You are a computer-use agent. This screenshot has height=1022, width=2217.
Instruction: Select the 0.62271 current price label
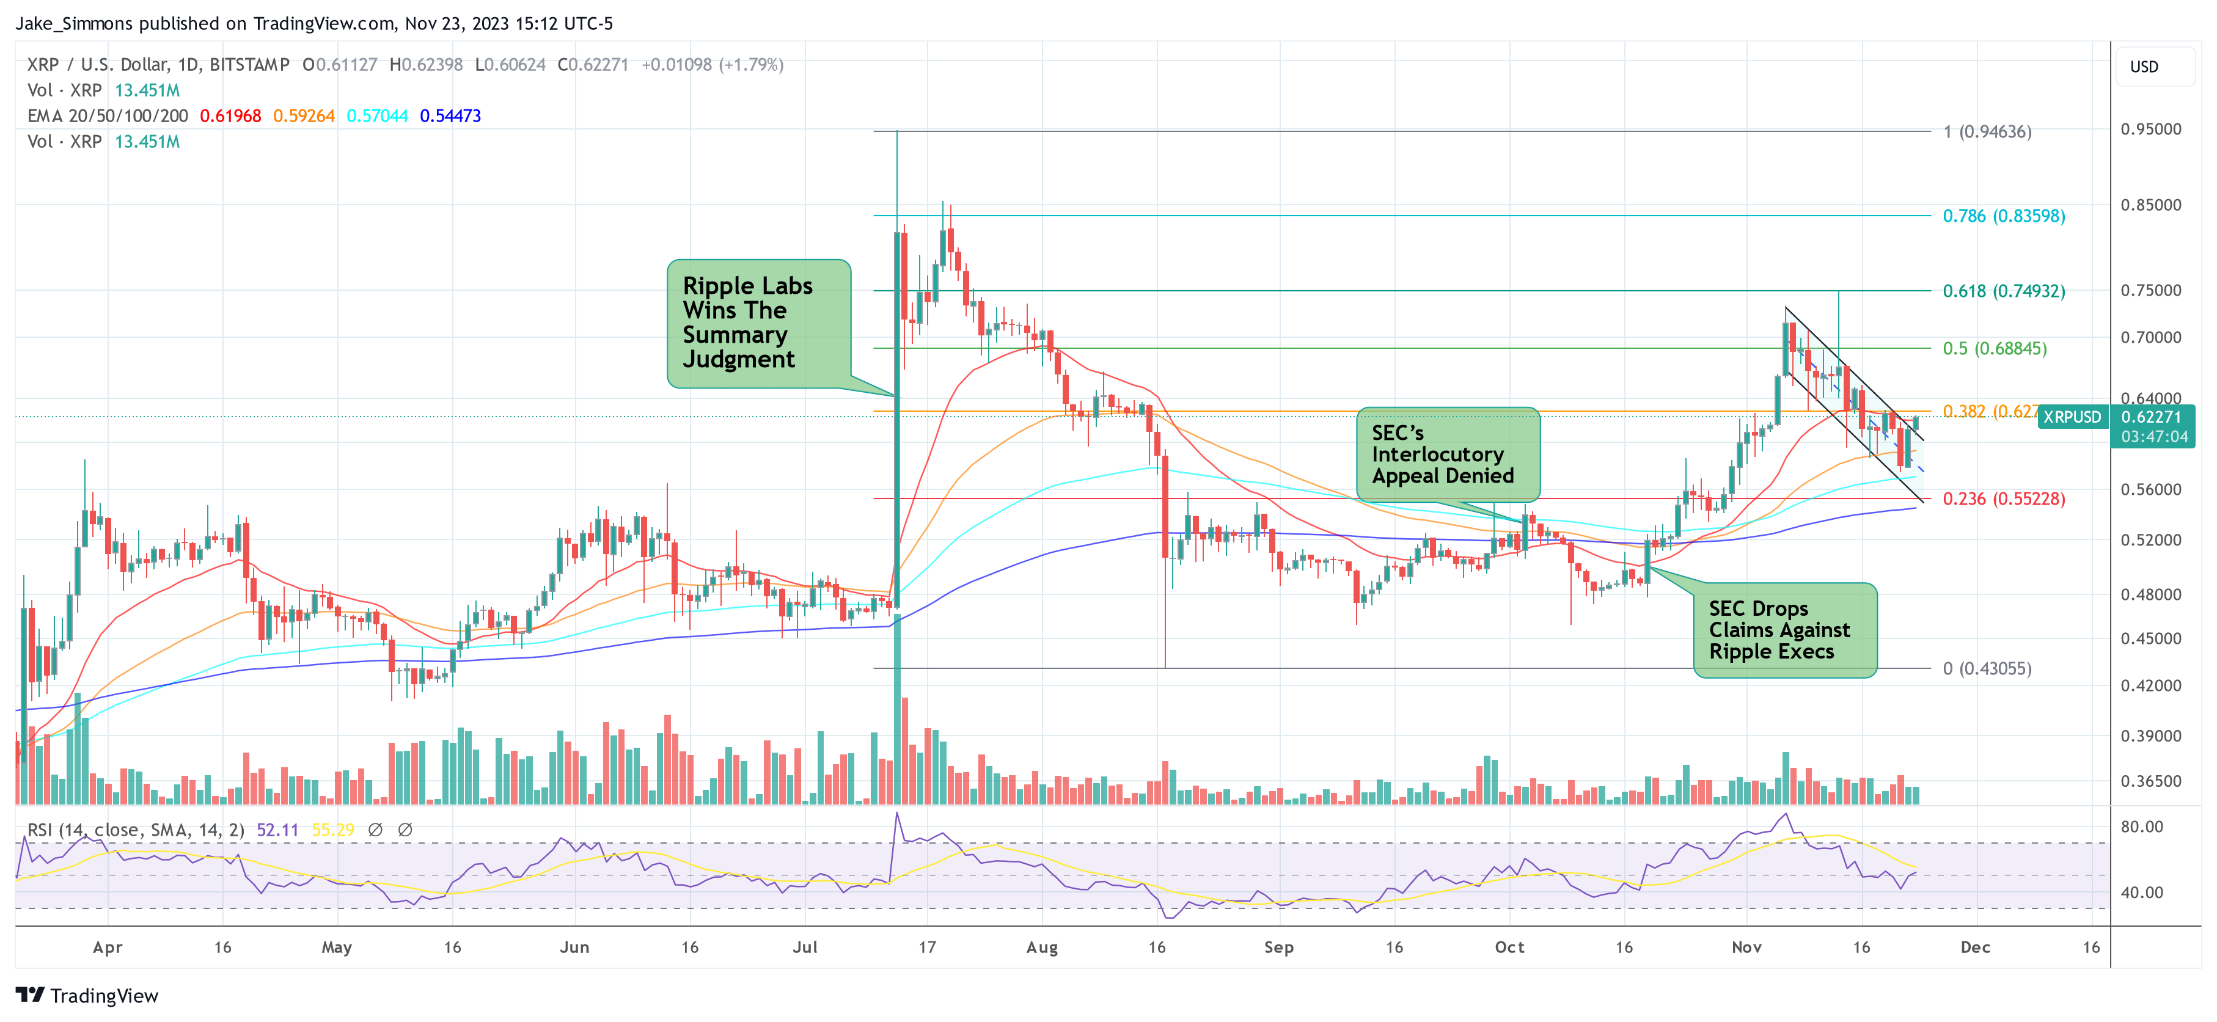point(2152,417)
